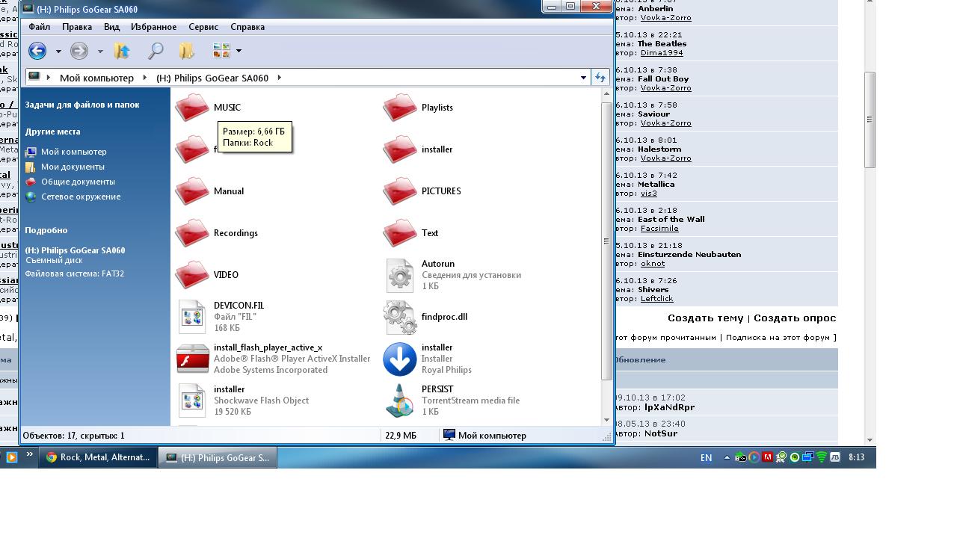Screen dimensions: 957x538
Task: Click the media player quick launch icon
Action: point(11,457)
